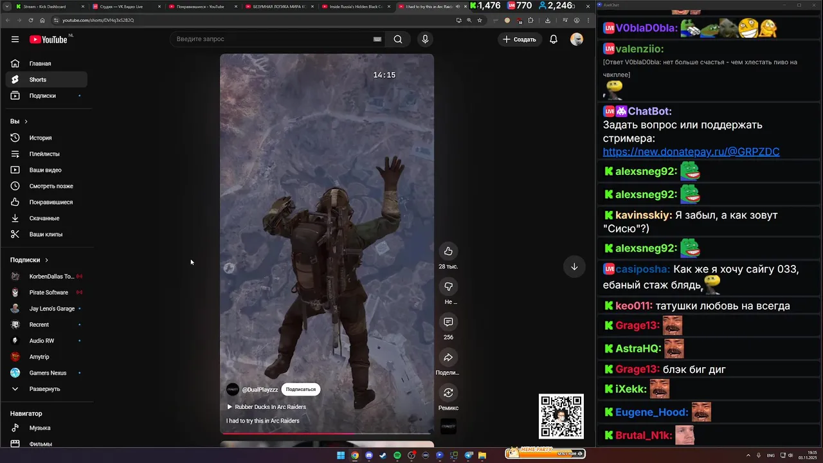Expand the Вы section chevron
823x463 pixels.
pos(26,122)
